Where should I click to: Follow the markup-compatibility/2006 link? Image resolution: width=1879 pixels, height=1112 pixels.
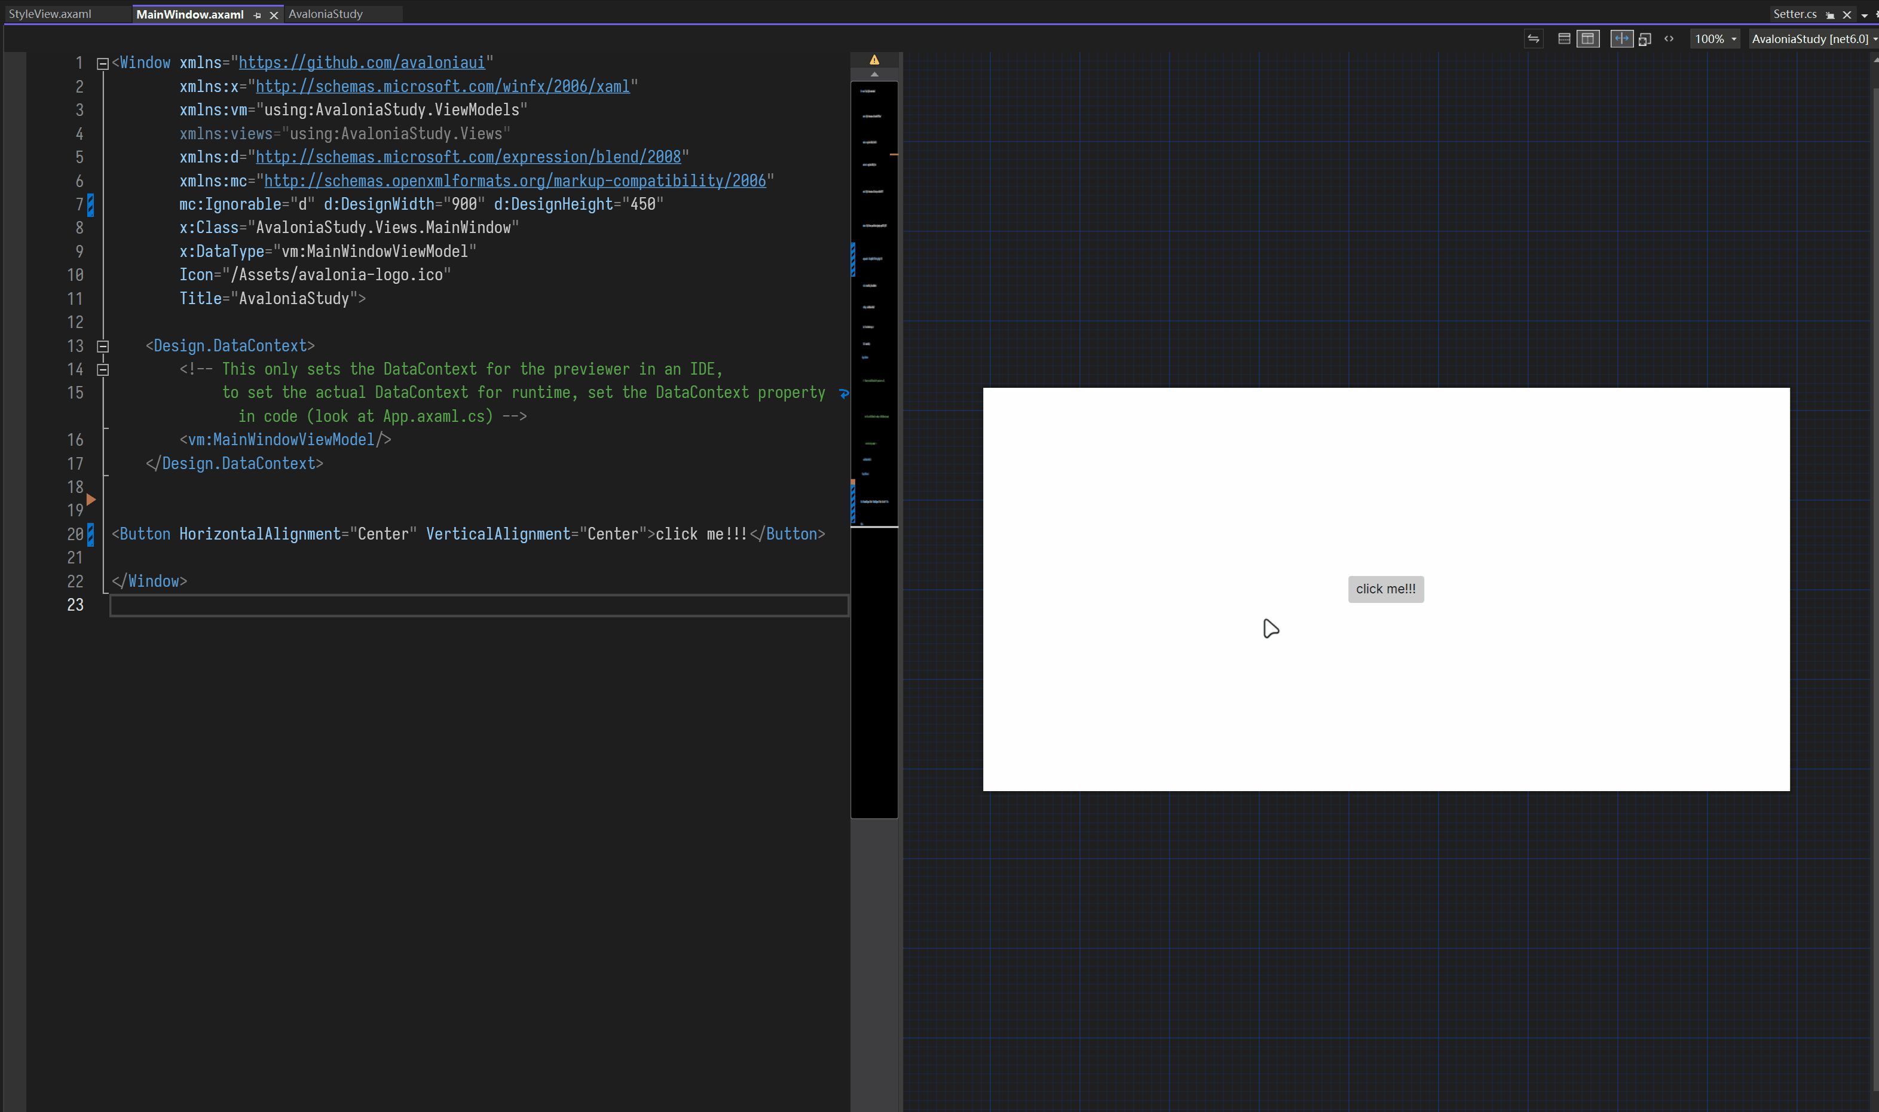pyautogui.click(x=515, y=181)
